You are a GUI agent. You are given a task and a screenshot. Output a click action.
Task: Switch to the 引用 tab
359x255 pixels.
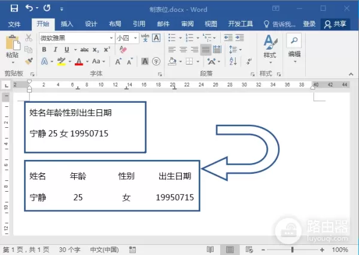tap(139, 24)
